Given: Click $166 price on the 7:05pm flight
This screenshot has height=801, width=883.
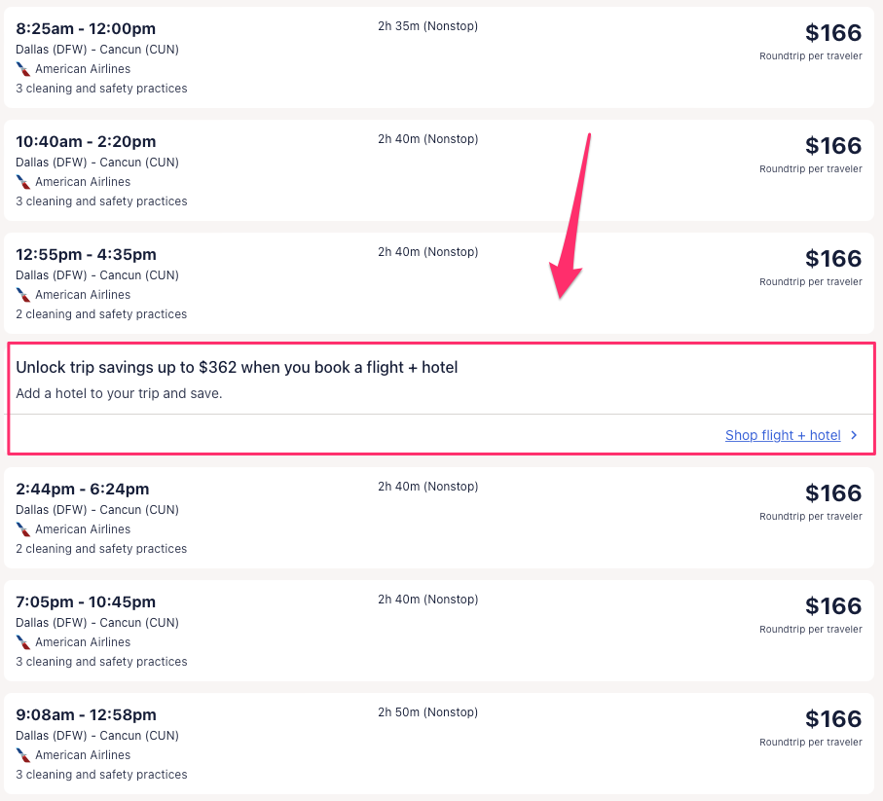Looking at the screenshot, I should pyautogui.click(x=833, y=606).
